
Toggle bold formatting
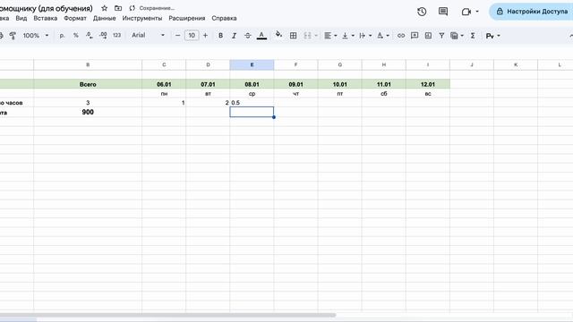(x=220, y=36)
